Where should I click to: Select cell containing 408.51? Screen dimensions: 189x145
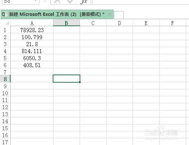(x=32, y=65)
